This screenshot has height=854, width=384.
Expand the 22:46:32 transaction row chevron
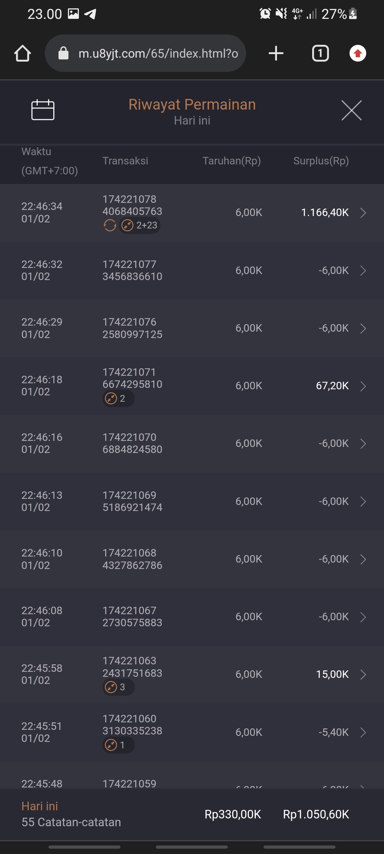pos(363,271)
